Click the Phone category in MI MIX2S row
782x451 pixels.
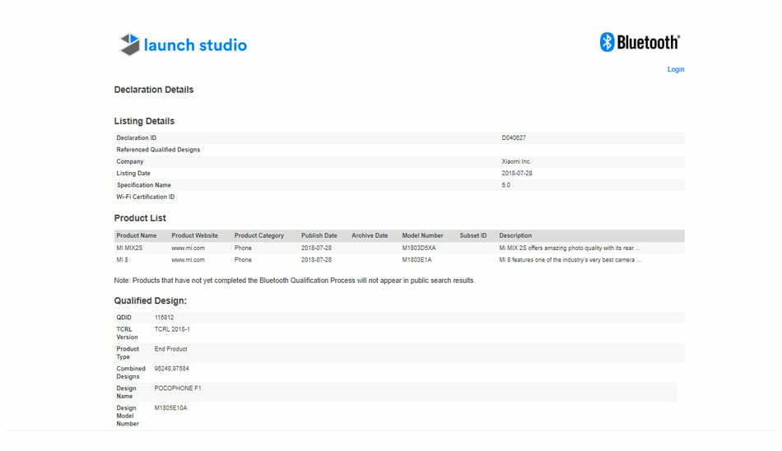(243, 248)
